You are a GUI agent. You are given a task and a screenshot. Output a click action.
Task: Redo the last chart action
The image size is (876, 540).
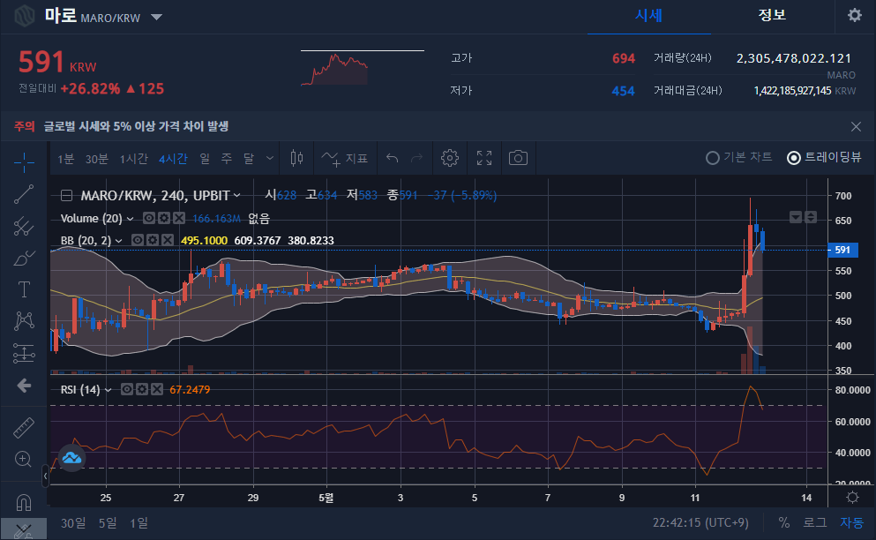[x=416, y=159]
